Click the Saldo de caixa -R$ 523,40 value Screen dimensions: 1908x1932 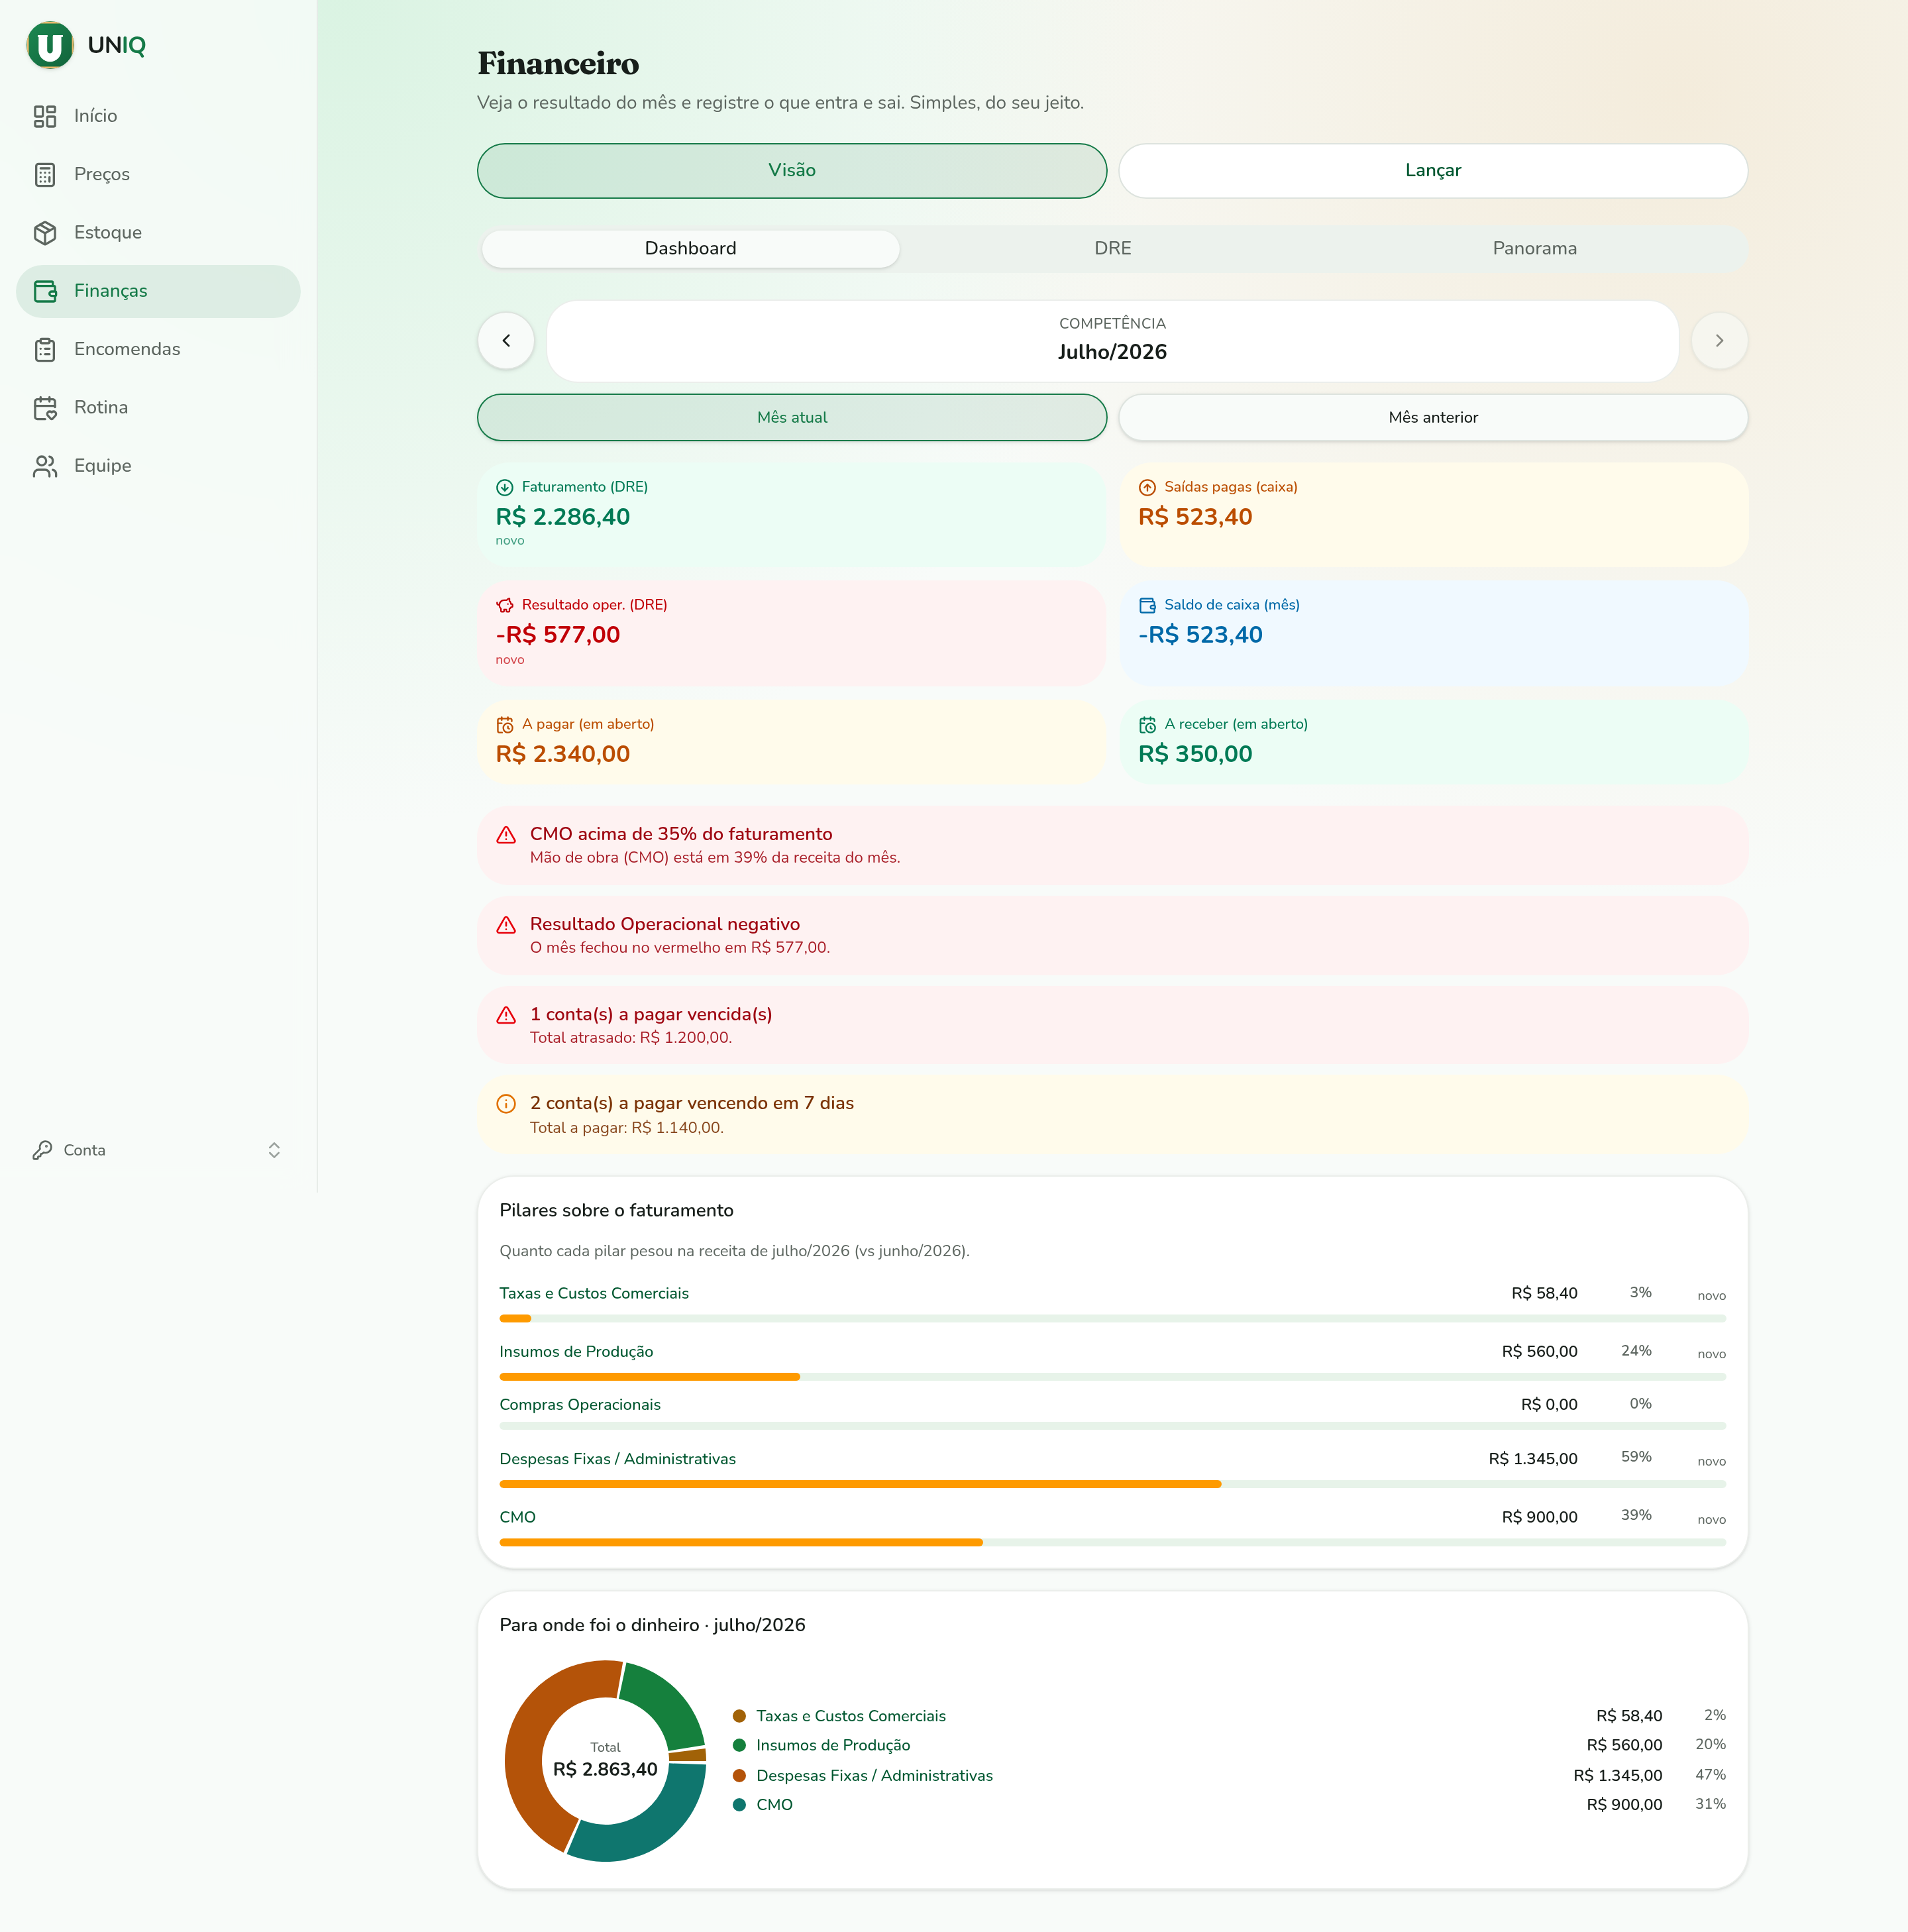click(x=1200, y=635)
